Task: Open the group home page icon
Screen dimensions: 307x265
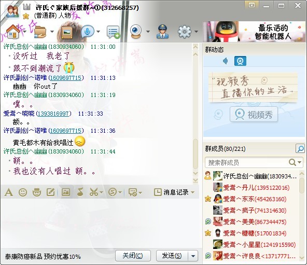Action: pyautogui.click(x=12, y=31)
